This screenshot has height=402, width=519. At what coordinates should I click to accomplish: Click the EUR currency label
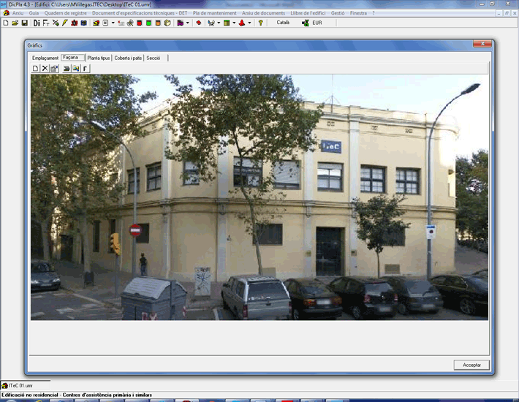317,23
